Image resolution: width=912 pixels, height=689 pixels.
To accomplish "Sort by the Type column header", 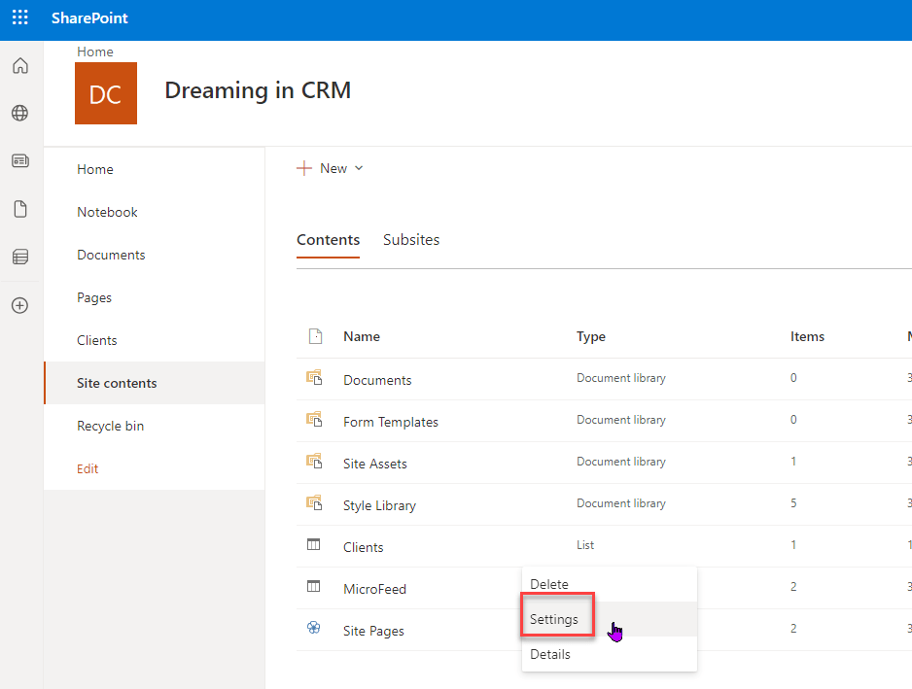I will [590, 335].
